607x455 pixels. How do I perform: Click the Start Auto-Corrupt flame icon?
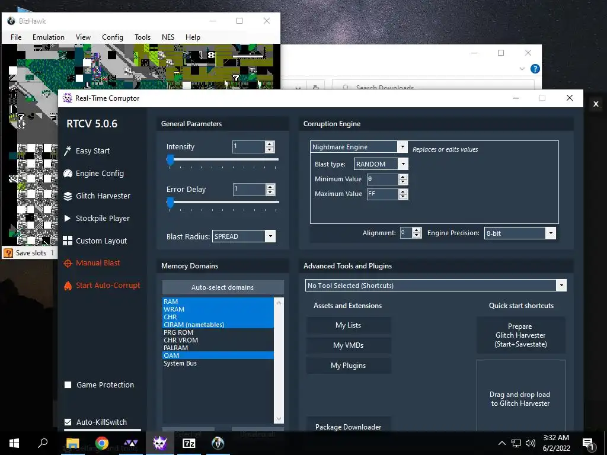(68, 286)
